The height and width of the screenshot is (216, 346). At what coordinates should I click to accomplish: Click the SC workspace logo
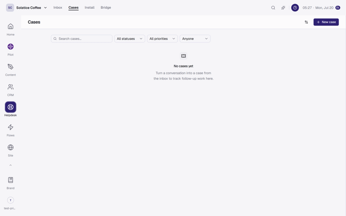click(10, 8)
